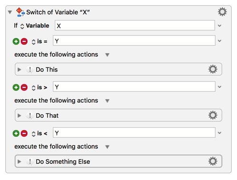Click the variable name field containing X
This screenshot has height=180, width=237.
coord(135,25)
